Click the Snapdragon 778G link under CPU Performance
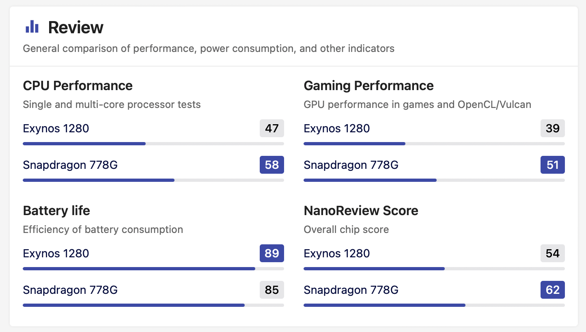 point(70,165)
